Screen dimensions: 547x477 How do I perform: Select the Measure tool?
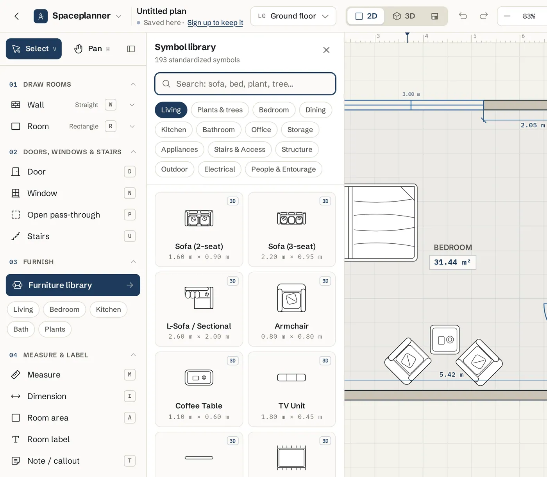[73, 375]
